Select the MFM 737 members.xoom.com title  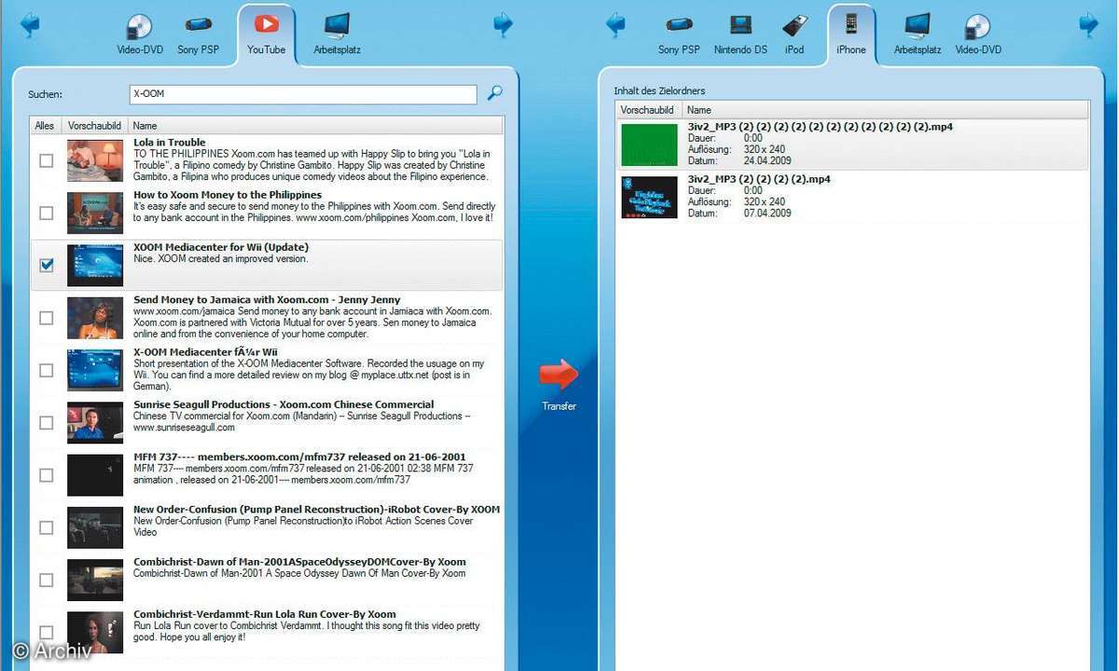[299, 457]
